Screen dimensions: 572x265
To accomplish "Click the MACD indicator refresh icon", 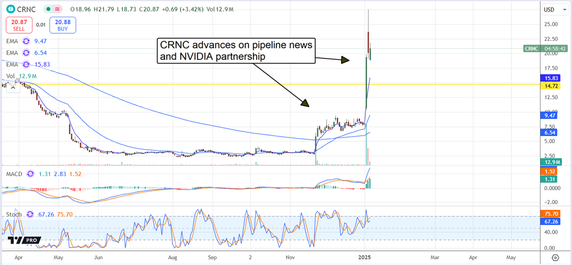I will click(31, 174).
